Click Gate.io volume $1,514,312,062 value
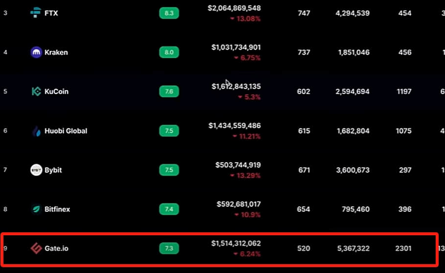This screenshot has height=273, width=445. click(236, 244)
